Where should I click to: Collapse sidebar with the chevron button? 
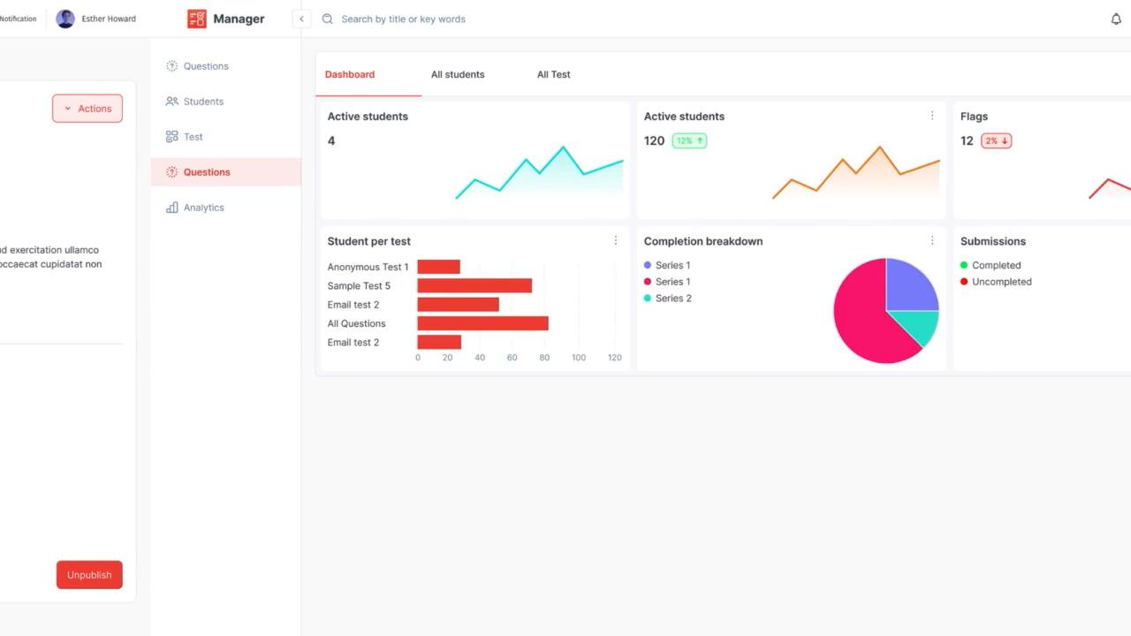pyautogui.click(x=301, y=19)
